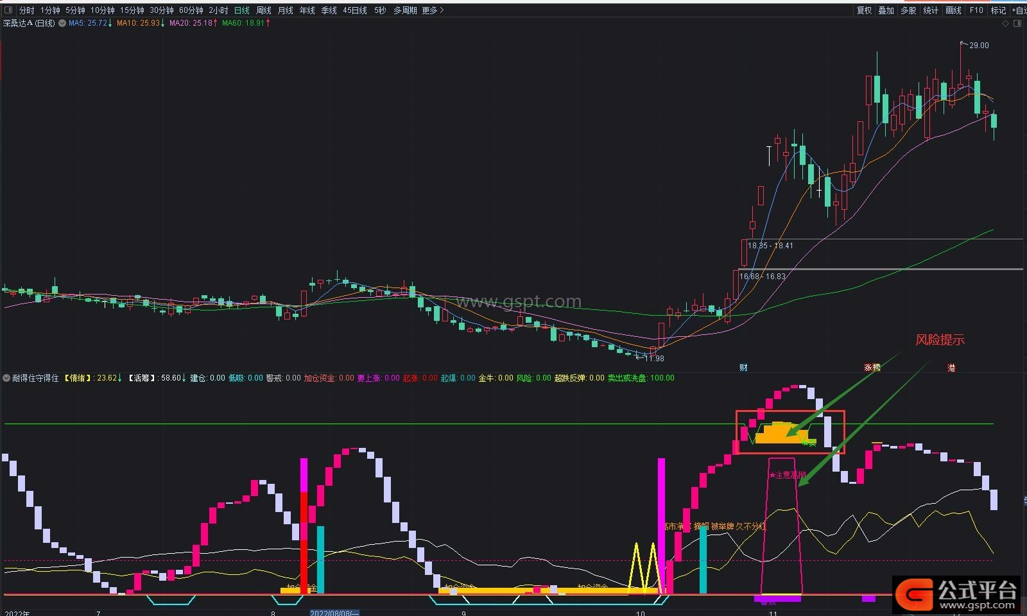Select the 日线 daily chart tab
The width and height of the screenshot is (1027, 616).
coord(241,10)
